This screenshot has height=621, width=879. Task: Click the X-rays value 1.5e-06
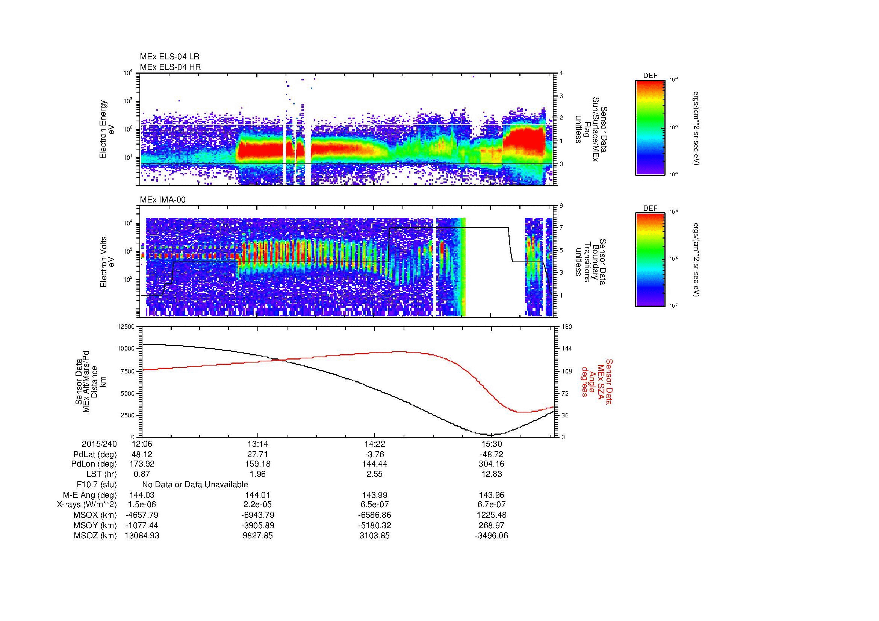click(142, 505)
